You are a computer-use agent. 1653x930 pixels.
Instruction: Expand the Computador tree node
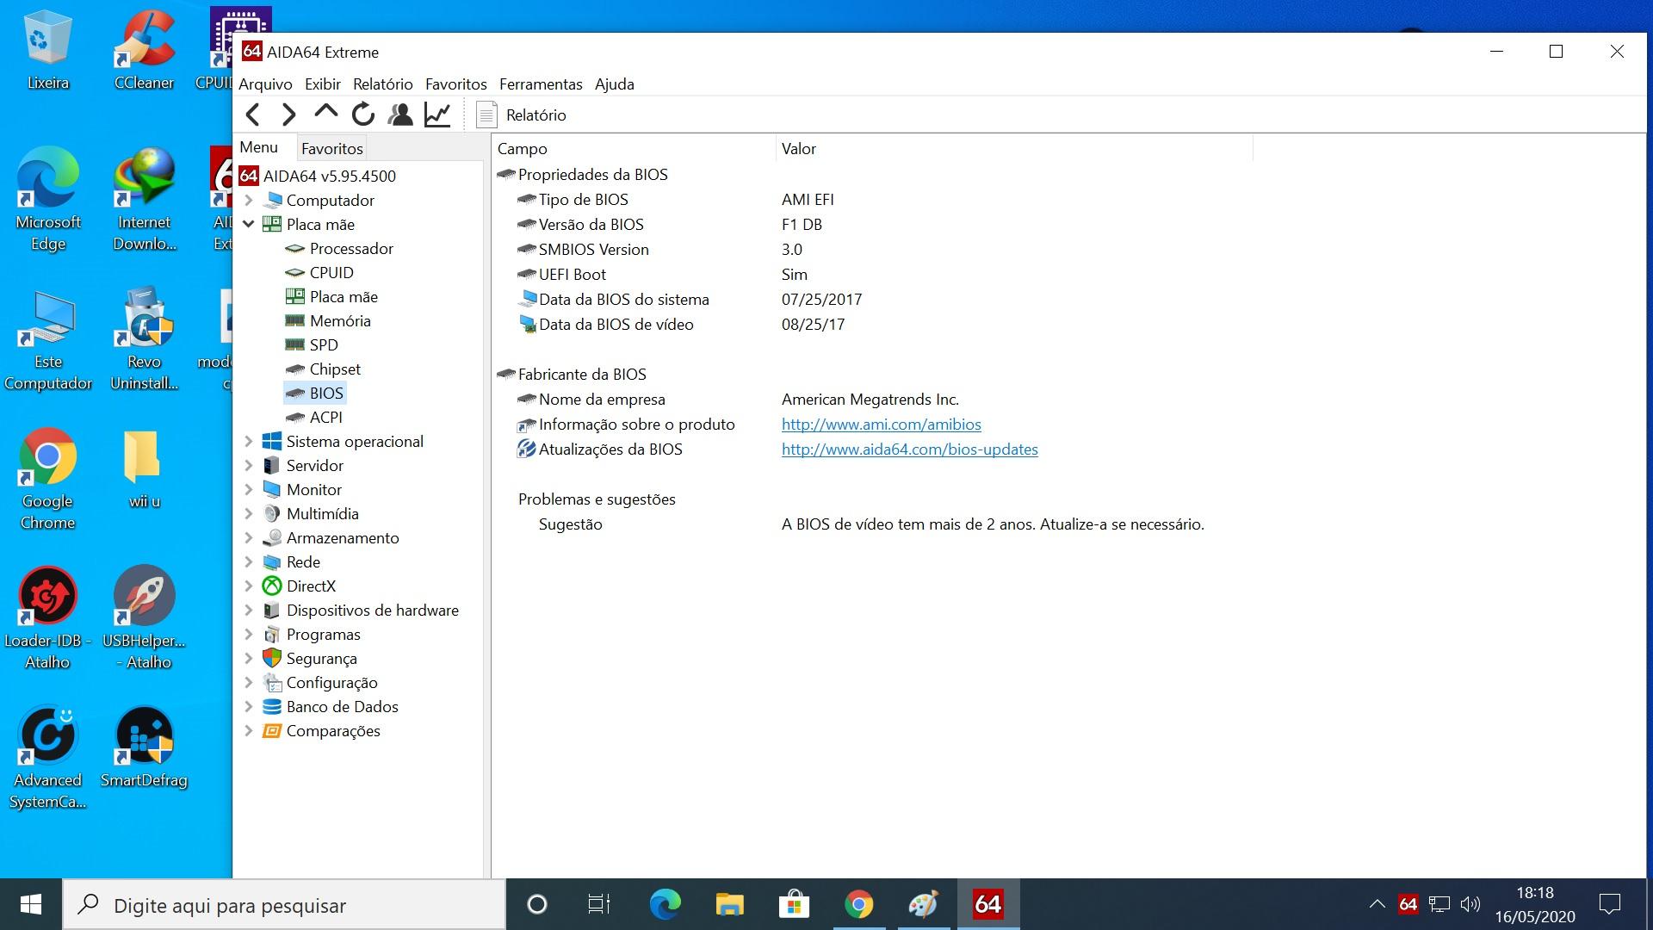coord(249,200)
